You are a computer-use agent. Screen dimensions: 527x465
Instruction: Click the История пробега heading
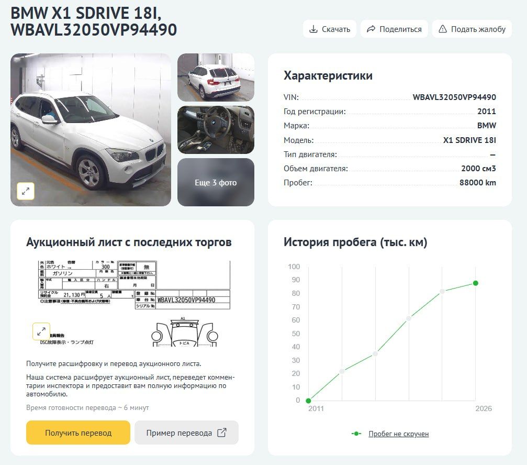click(x=355, y=242)
